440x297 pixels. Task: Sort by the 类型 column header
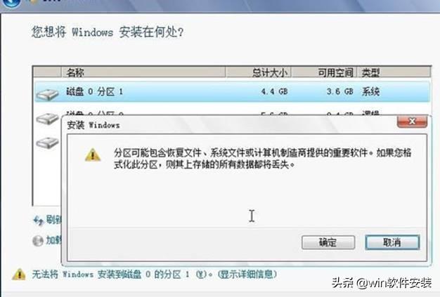click(x=394, y=72)
